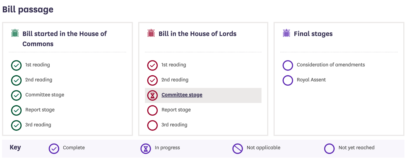Screen dimensions: 411x162
Task: Click the Commons 1st reading green checkmark
Action: pos(16,65)
